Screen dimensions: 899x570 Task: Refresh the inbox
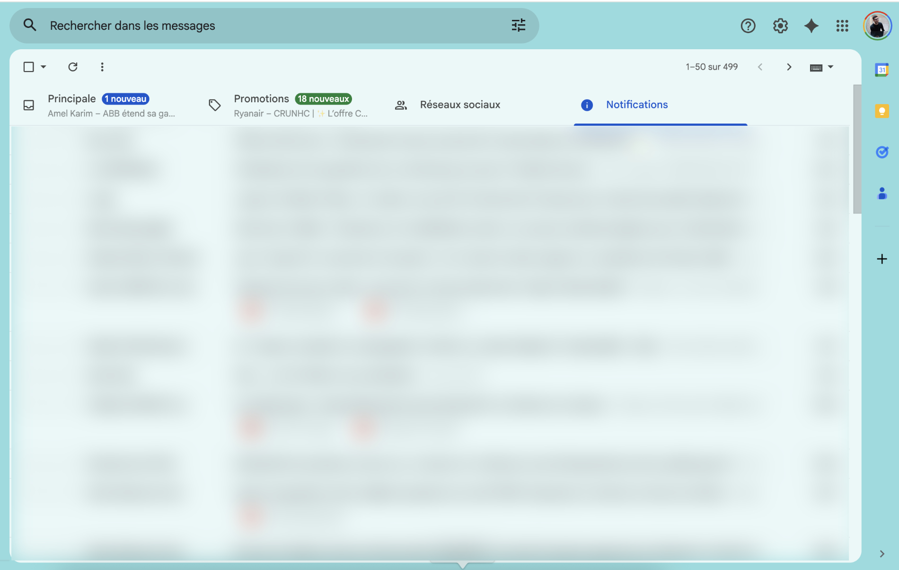click(73, 67)
